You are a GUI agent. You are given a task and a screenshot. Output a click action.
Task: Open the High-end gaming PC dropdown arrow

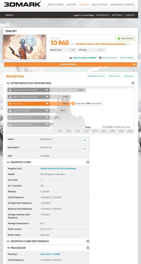[47, 97]
